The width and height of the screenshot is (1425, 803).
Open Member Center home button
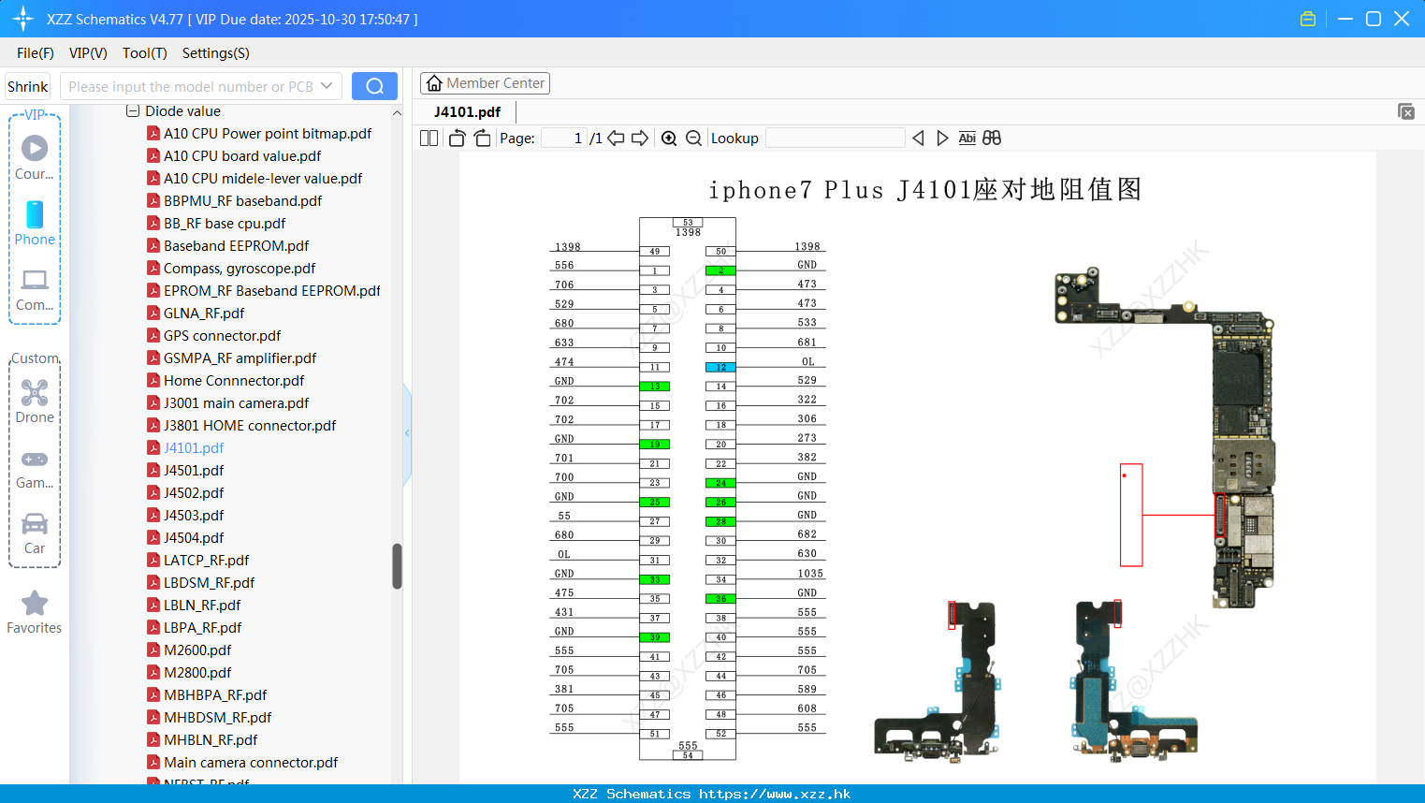(485, 83)
